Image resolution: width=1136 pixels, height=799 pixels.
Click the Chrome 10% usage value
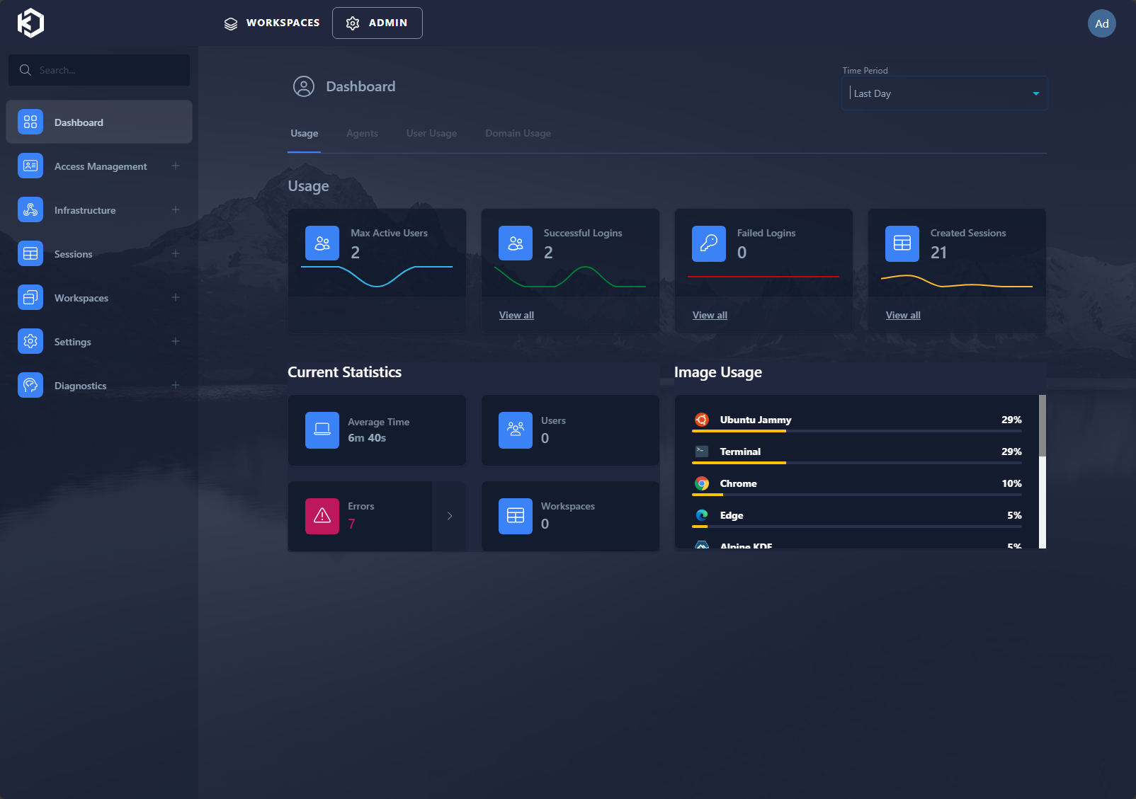click(1011, 483)
